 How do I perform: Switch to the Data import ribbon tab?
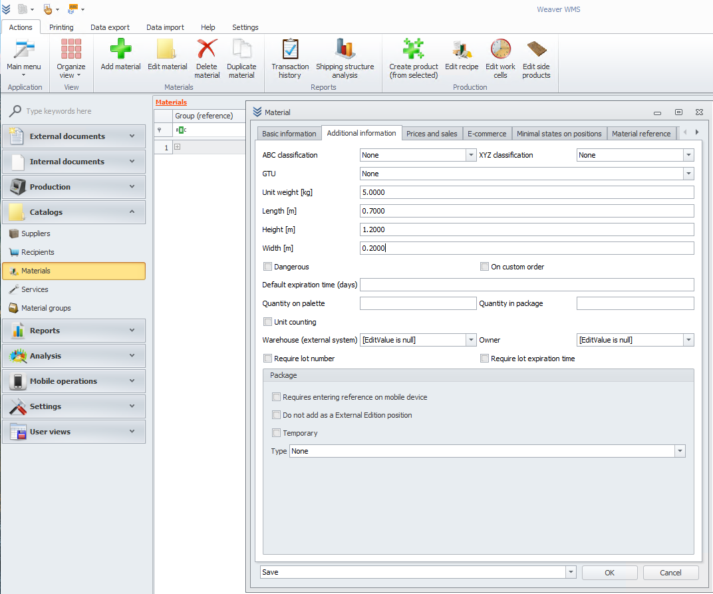[x=165, y=27]
